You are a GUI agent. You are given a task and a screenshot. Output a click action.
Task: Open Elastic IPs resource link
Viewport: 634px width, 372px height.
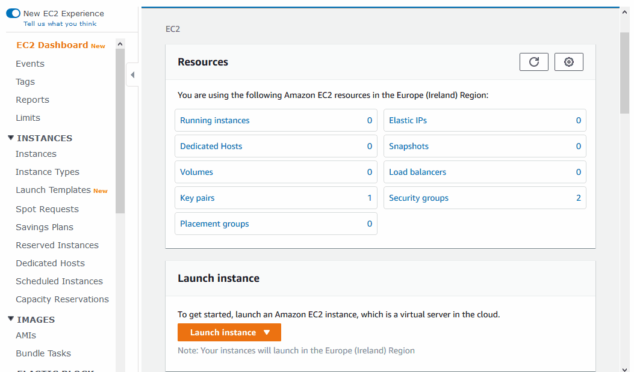[408, 120]
